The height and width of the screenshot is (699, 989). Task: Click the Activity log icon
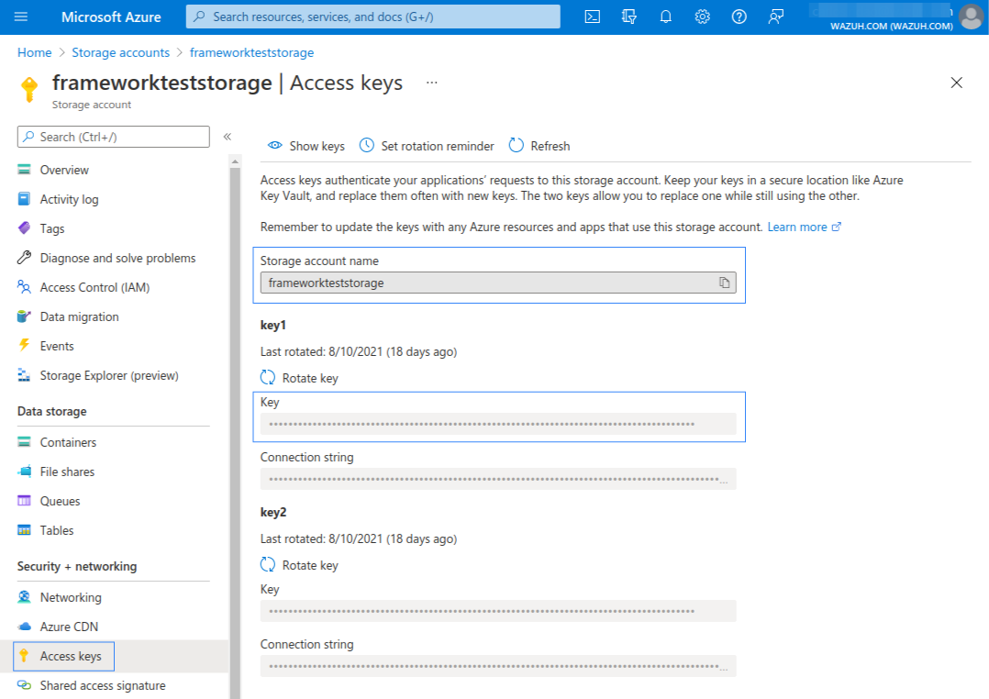click(x=24, y=199)
